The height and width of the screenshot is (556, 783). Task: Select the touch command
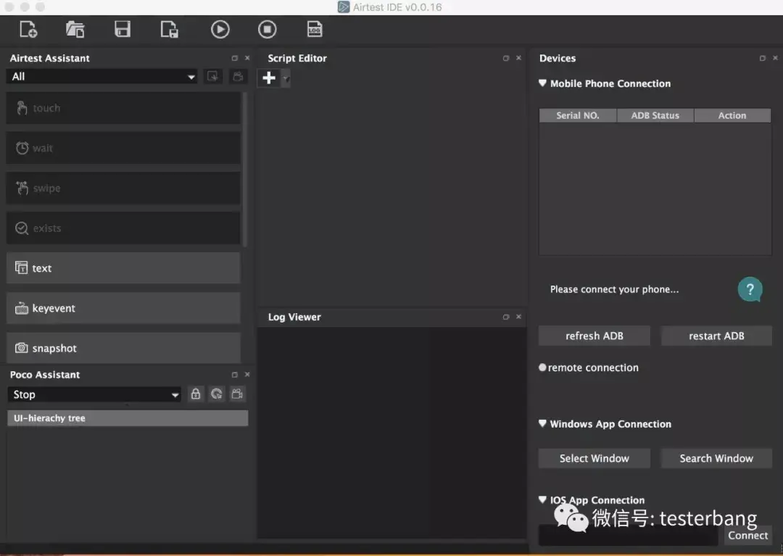123,108
